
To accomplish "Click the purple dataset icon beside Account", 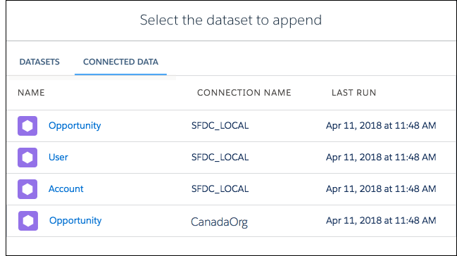I will [27, 189].
